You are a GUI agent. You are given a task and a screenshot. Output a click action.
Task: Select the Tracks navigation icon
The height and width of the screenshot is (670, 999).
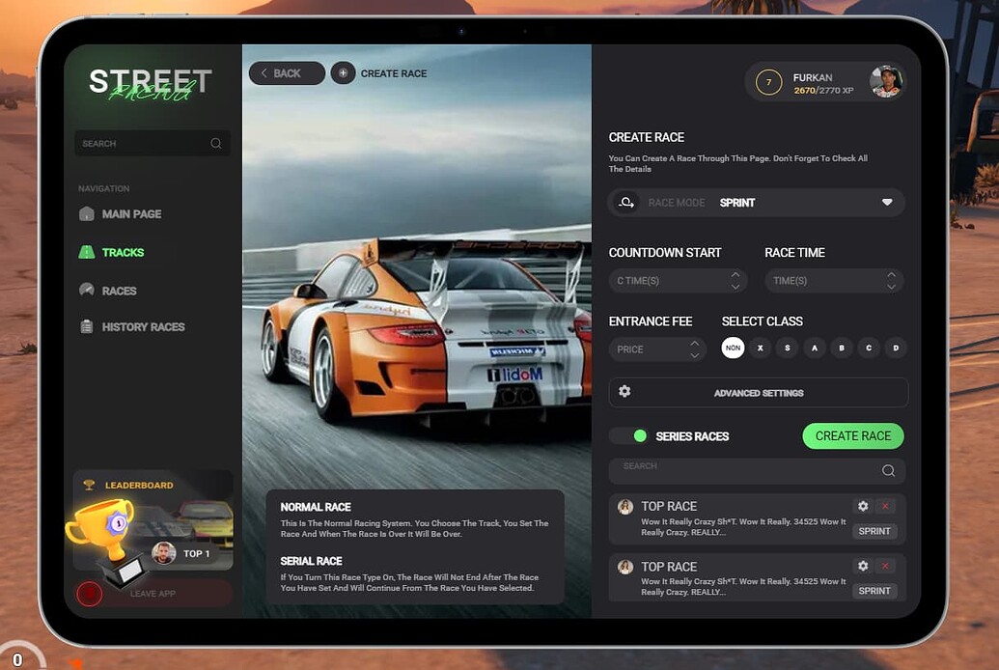click(x=88, y=252)
